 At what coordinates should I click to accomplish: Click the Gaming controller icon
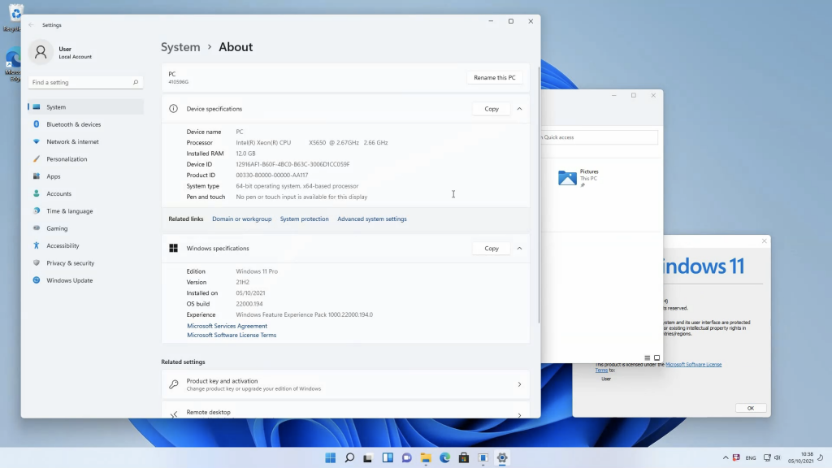[x=36, y=228]
